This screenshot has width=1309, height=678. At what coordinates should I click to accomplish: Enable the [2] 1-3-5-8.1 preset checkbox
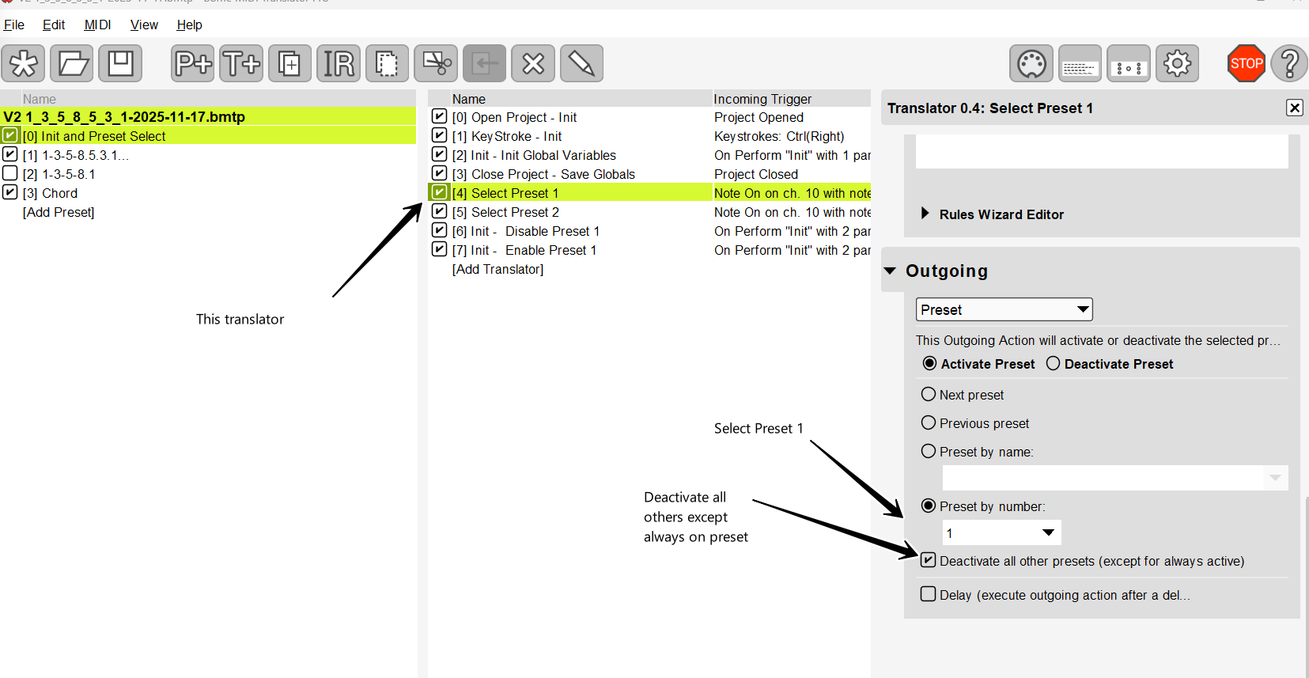[10, 173]
